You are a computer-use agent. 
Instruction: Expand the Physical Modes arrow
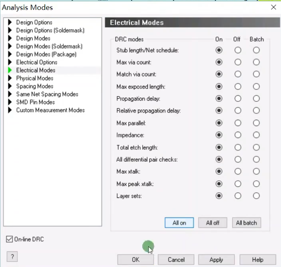pos(10,78)
